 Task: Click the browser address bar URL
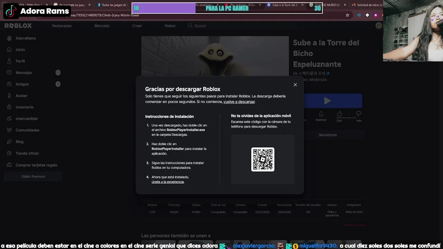[105, 15]
